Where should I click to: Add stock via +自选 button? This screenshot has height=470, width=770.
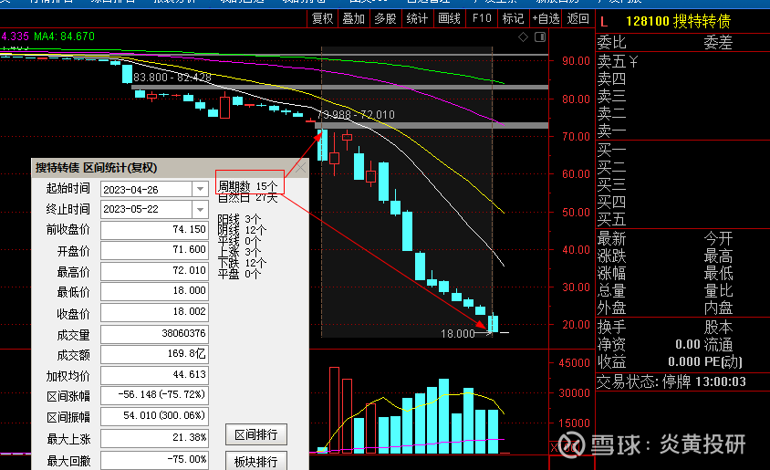point(546,18)
